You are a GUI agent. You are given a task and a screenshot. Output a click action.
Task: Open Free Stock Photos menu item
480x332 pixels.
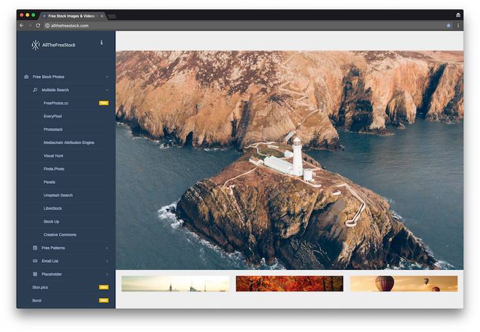tap(49, 77)
